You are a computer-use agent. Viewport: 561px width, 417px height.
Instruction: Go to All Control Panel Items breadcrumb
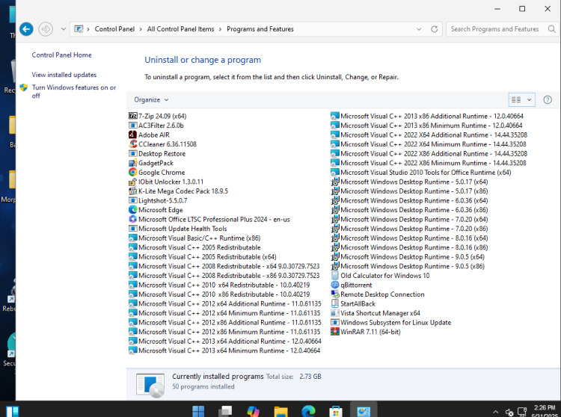180,29
